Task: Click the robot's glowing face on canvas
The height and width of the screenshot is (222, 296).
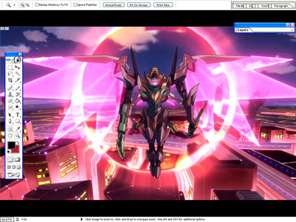Action: pos(154,82)
